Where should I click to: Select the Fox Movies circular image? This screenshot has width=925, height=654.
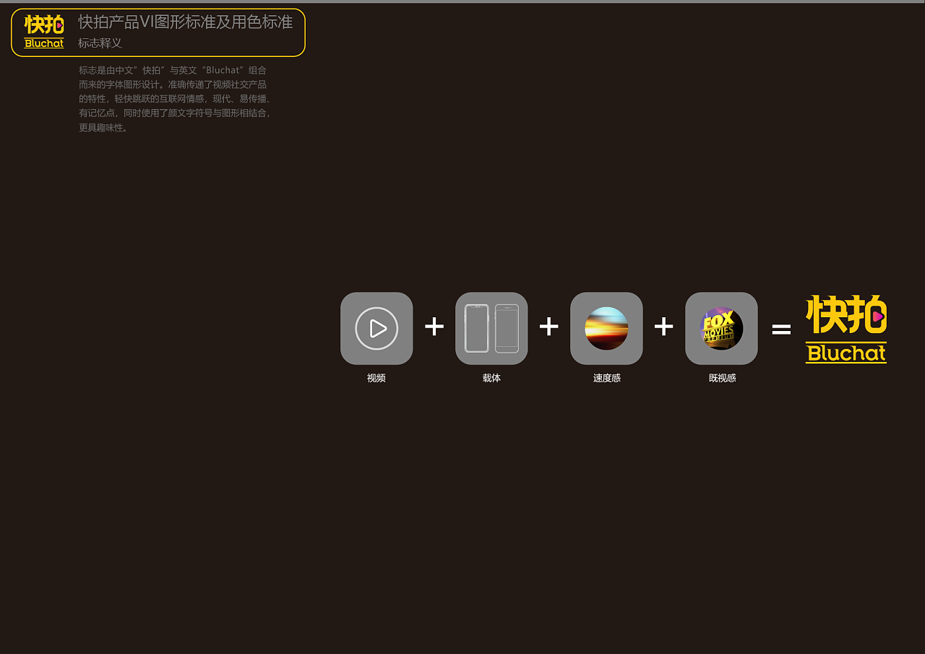721,328
